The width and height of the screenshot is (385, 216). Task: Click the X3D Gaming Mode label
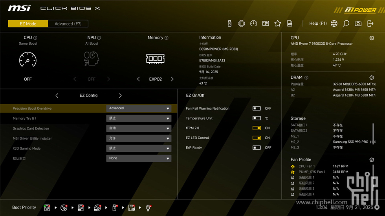[27, 149]
